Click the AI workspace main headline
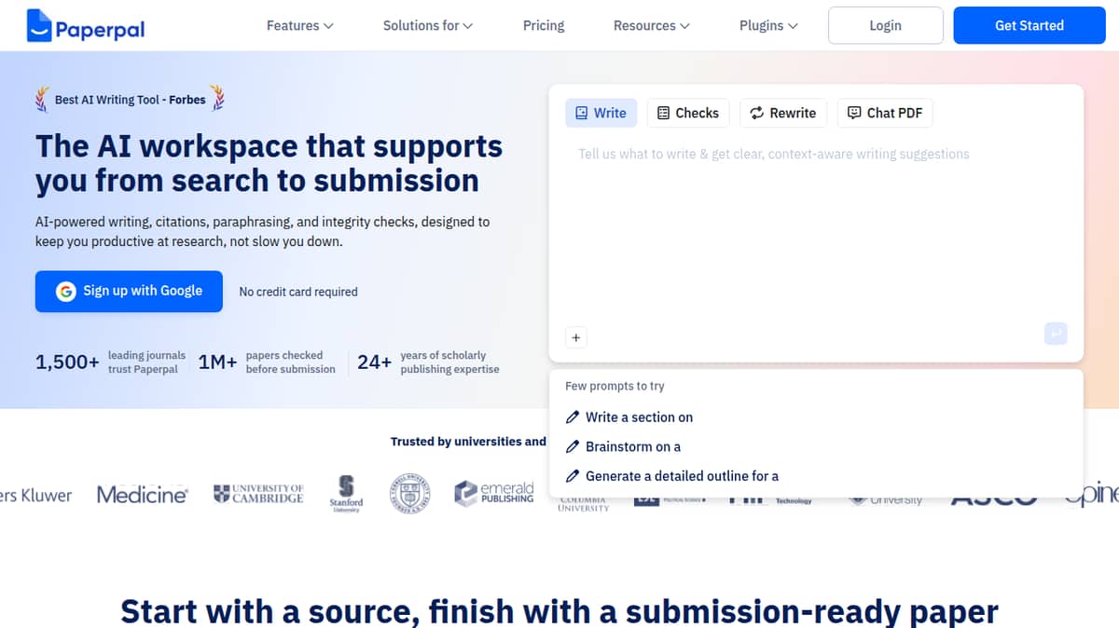The width and height of the screenshot is (1119, 628). (x=269, y=163)
